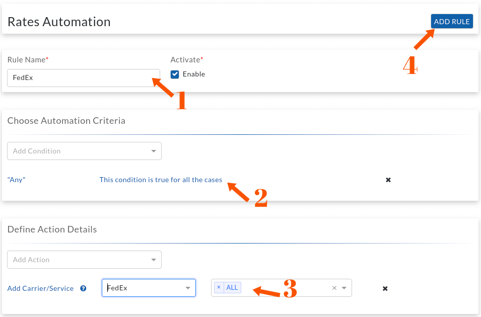Click "This condition is true for all the cases" text
The height and width of the screenshot is (317, 481).
(x=161, y=180)
